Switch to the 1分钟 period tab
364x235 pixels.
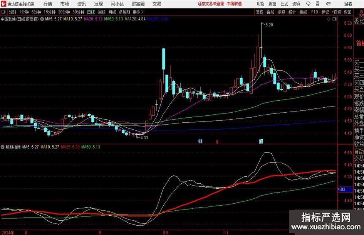[x=24, y=12]
